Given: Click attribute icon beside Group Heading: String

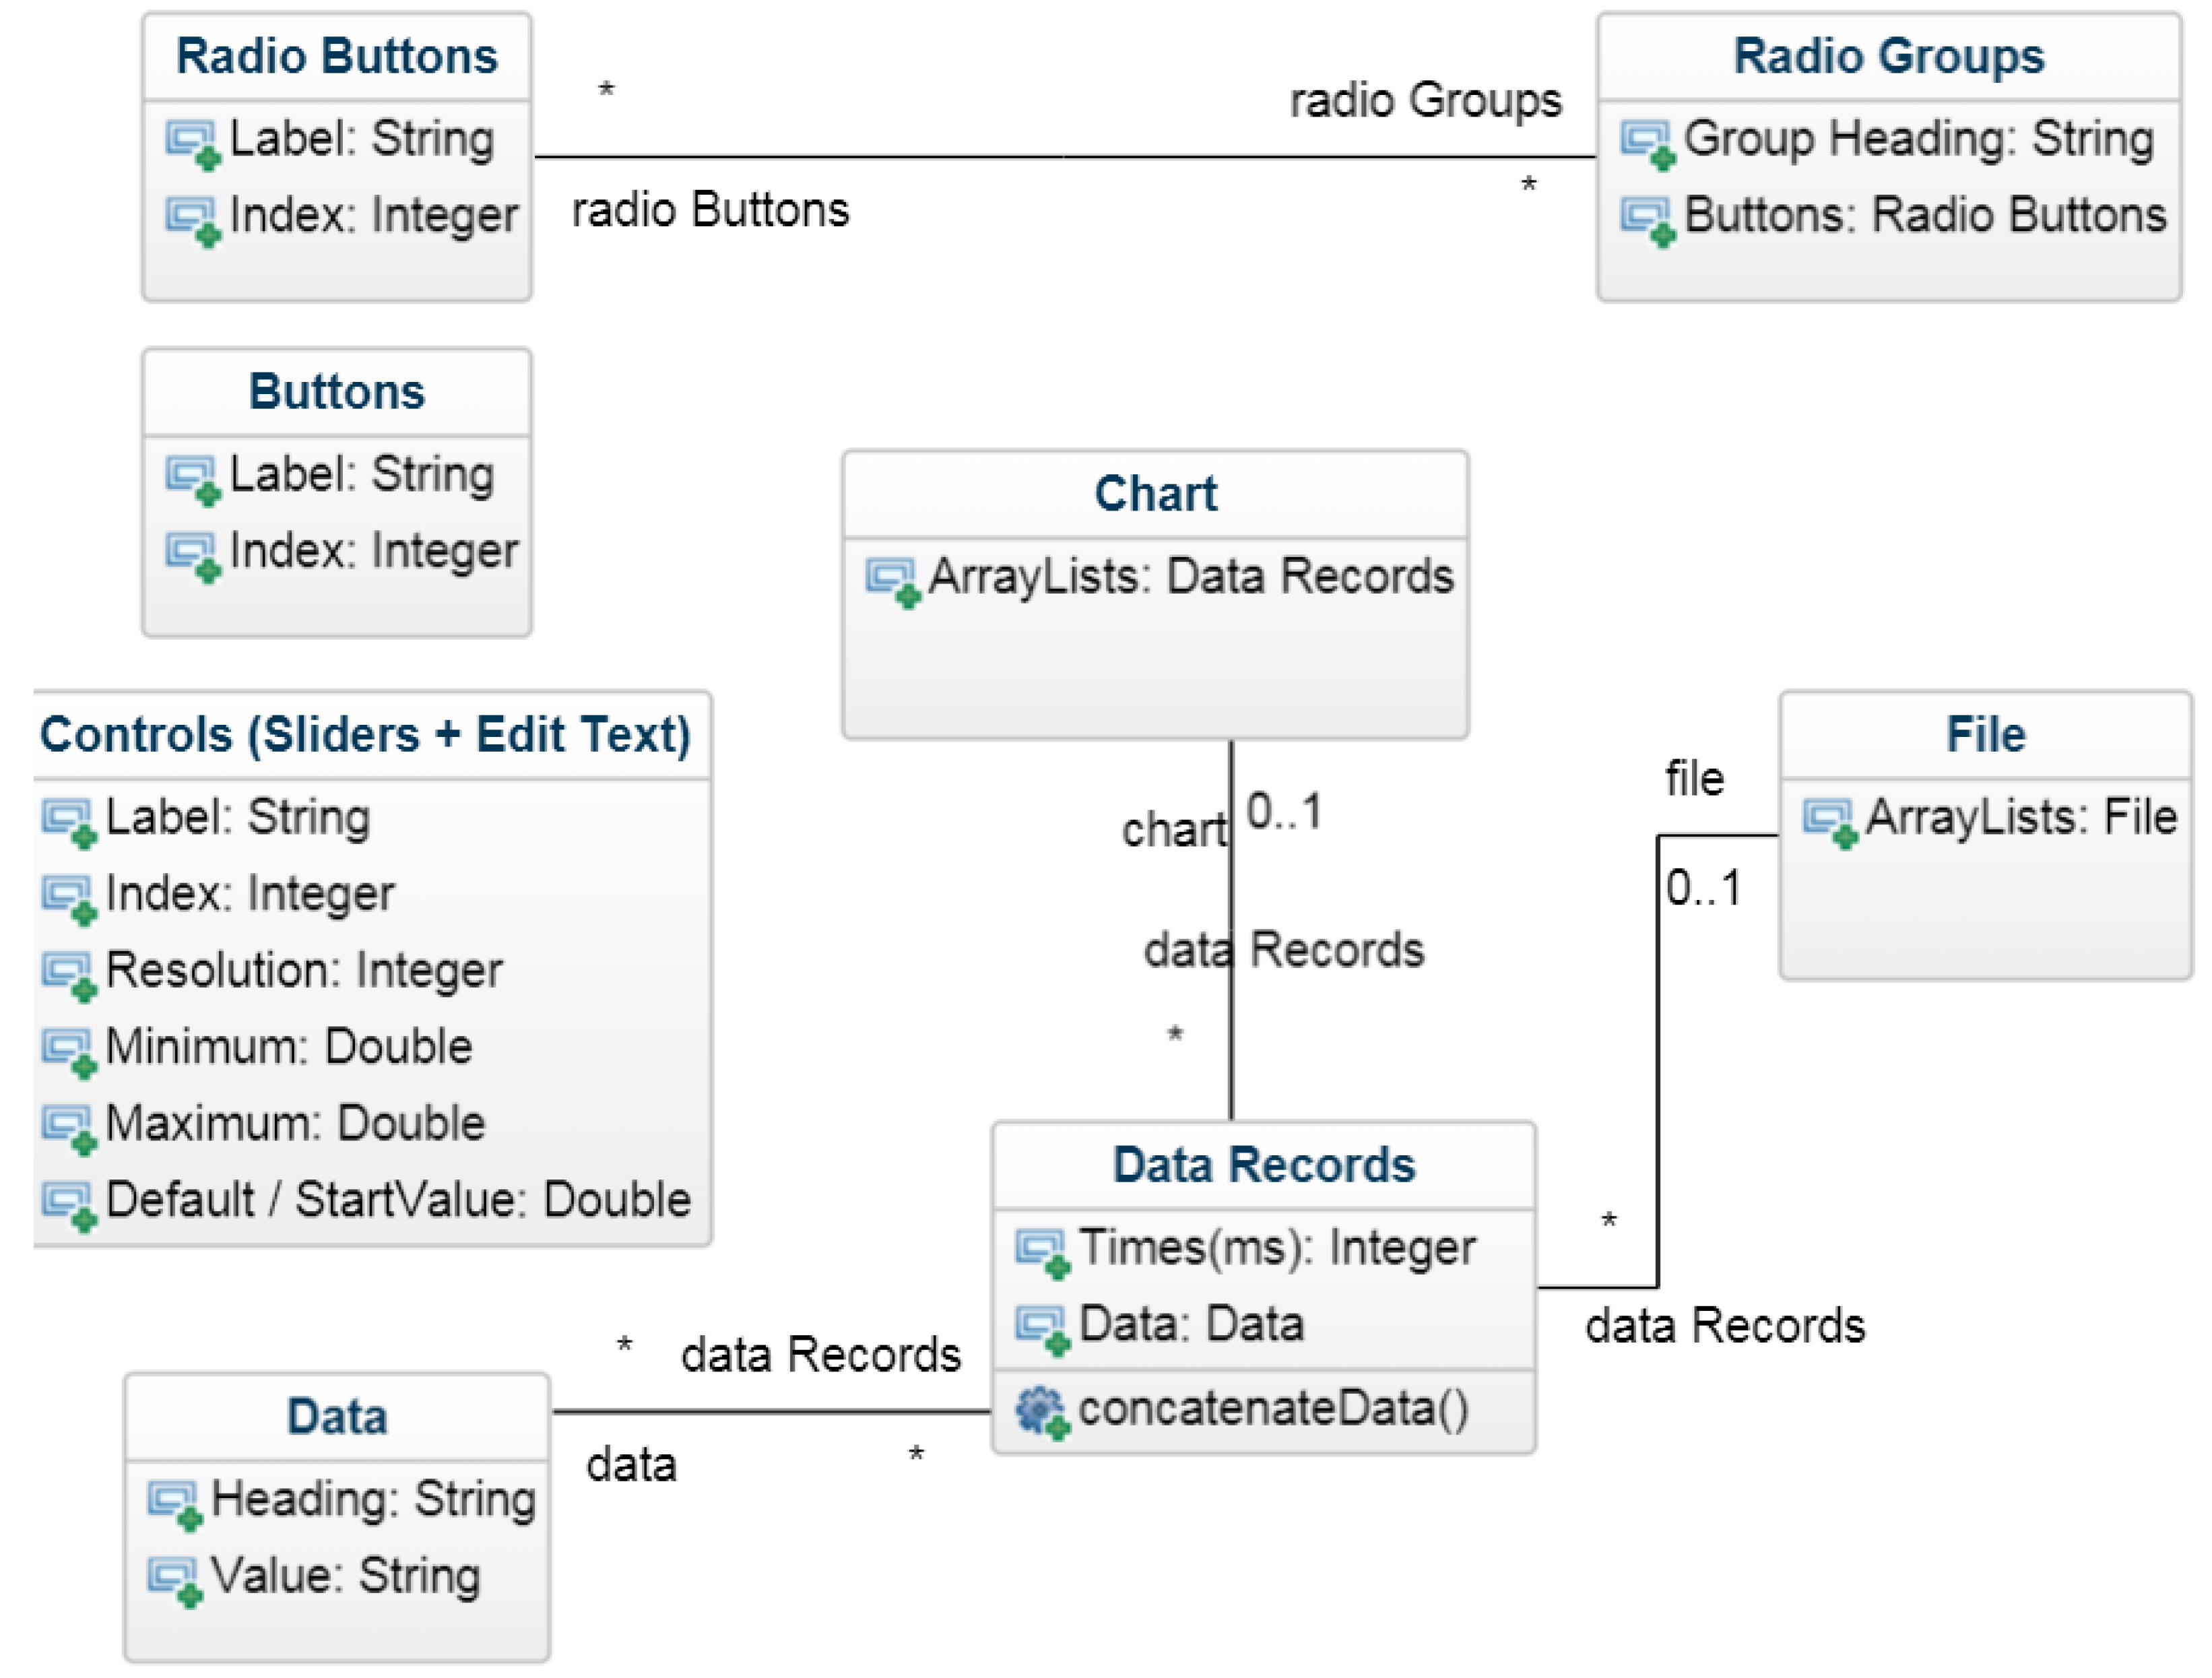Looking at the screenshot, I should click(1646, 143).
